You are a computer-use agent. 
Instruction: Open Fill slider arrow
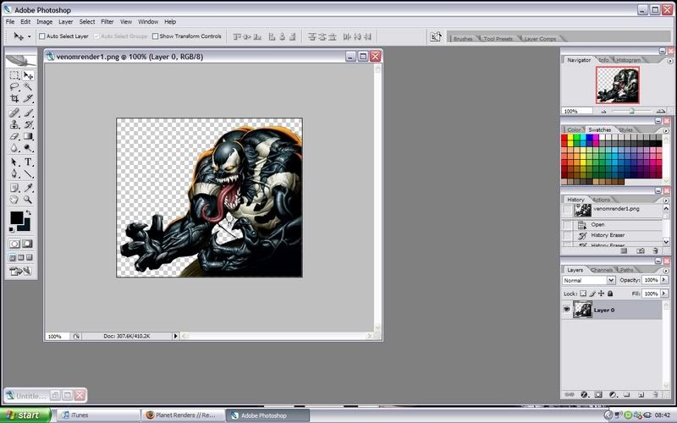click(664, 294)
